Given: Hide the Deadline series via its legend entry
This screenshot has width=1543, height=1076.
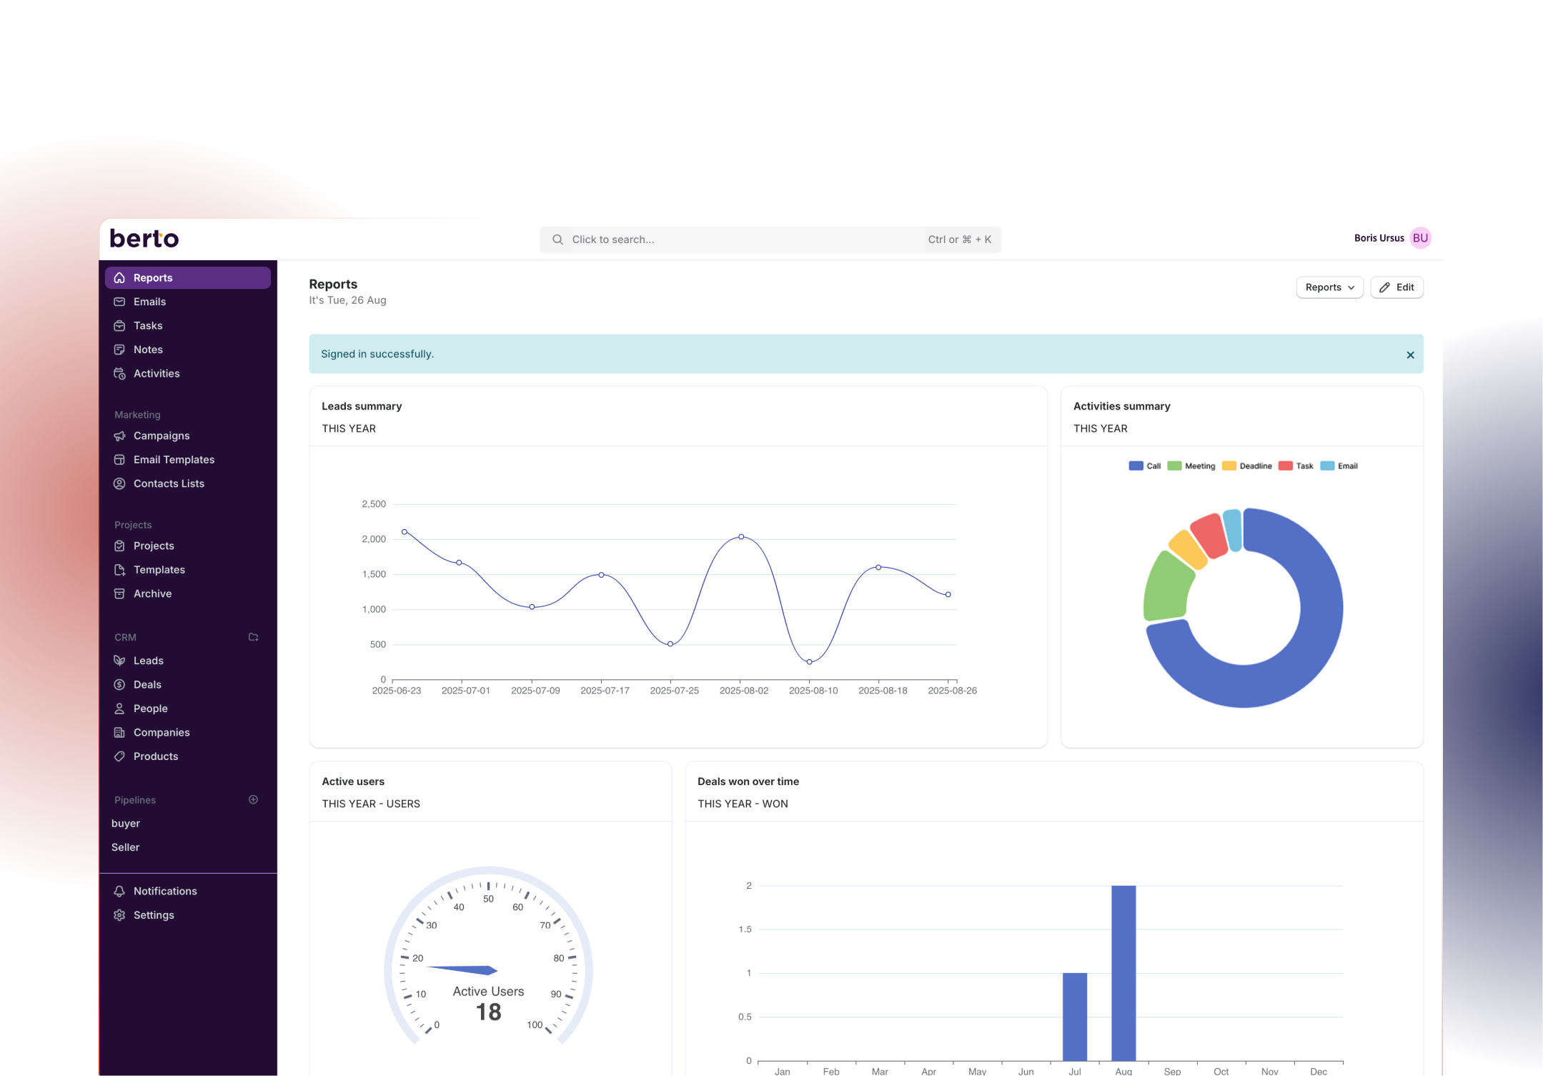Looking at the screenshot, I should pos(1247,465).
